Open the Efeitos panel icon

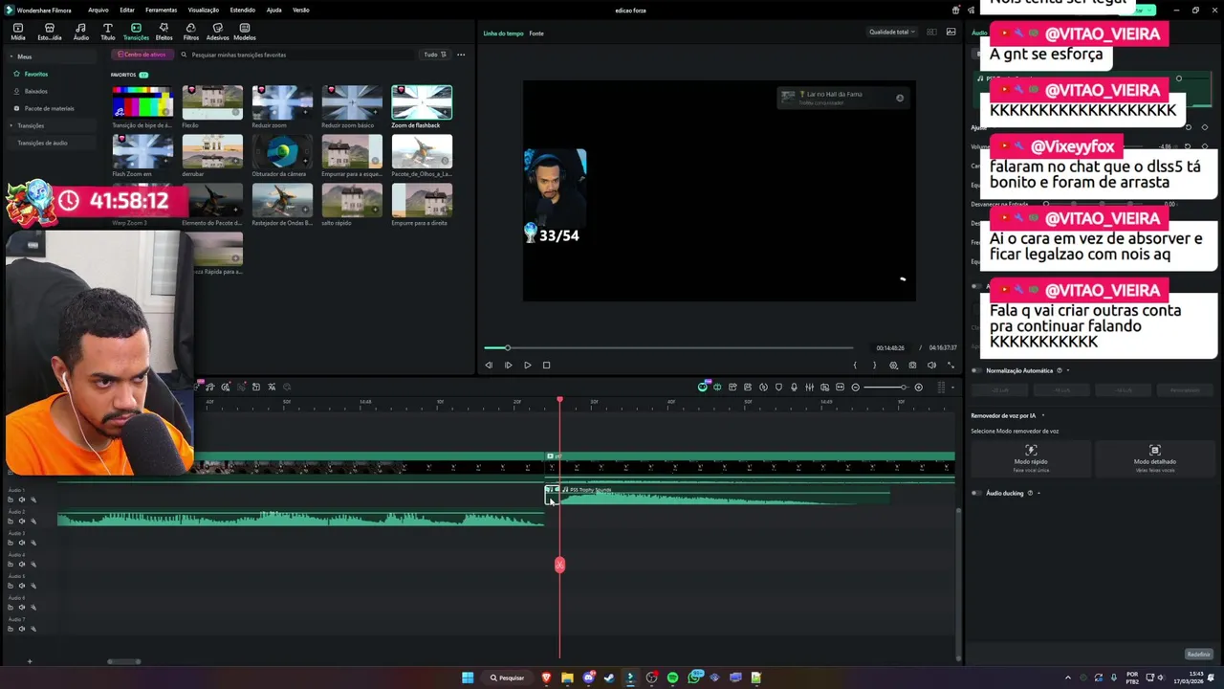tap(164, 32)
